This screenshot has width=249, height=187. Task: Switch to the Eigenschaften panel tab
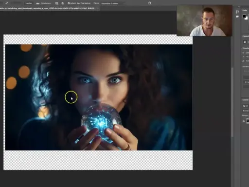[x=246, y=36]
